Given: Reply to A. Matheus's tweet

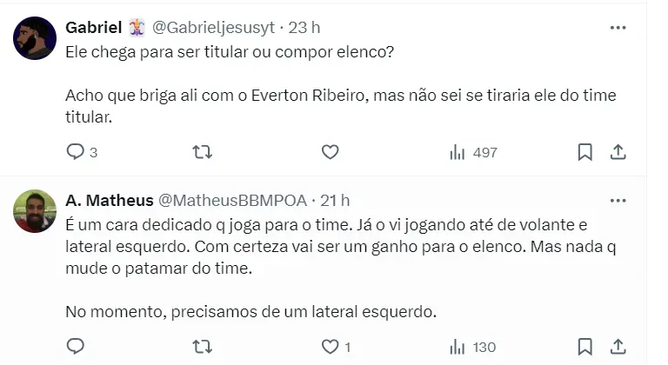Looking at the screenshot, I should point(76,347).
